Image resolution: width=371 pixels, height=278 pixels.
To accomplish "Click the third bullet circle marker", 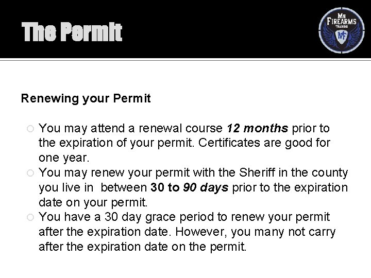I will (30, 217).
